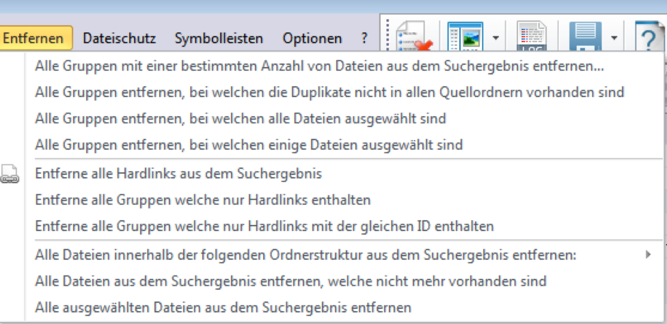Open the Optionen menu
Image resolution: width=667 pixels, height=324 pixels.
[312, 38]
